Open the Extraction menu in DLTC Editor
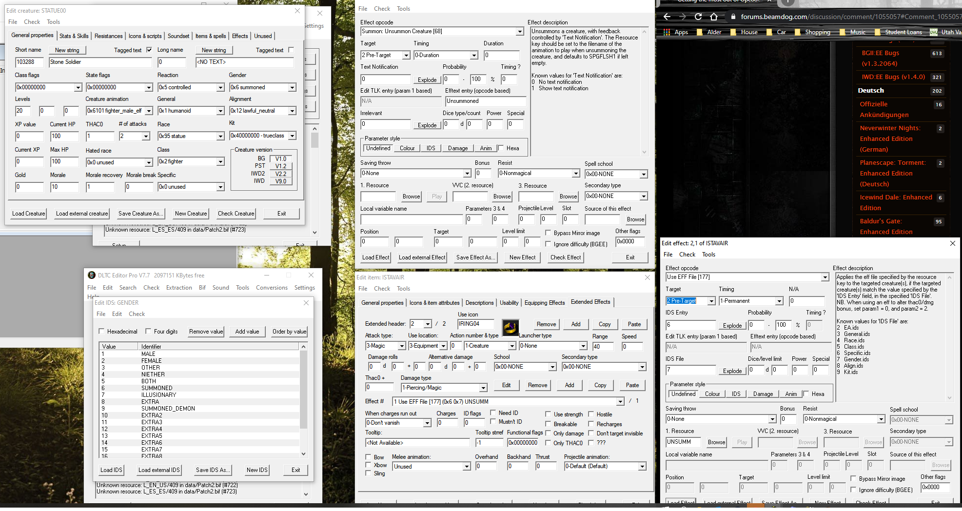The width and height of the screenshot is (962, 511). (179, 288)
